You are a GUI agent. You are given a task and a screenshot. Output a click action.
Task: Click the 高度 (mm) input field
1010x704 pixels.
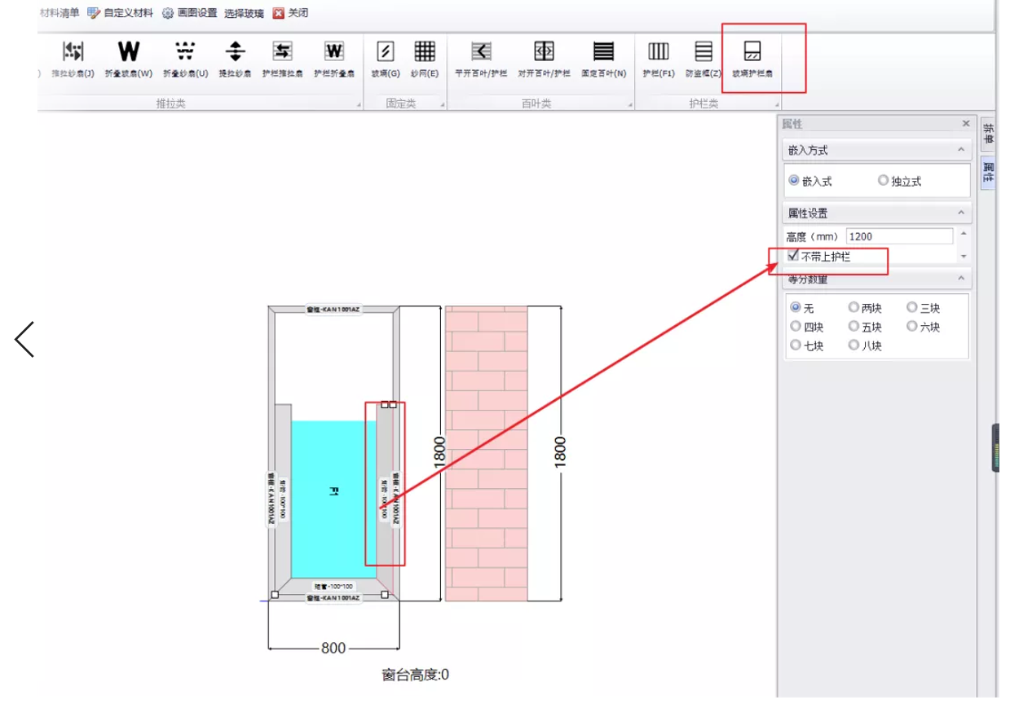[899, 236]
